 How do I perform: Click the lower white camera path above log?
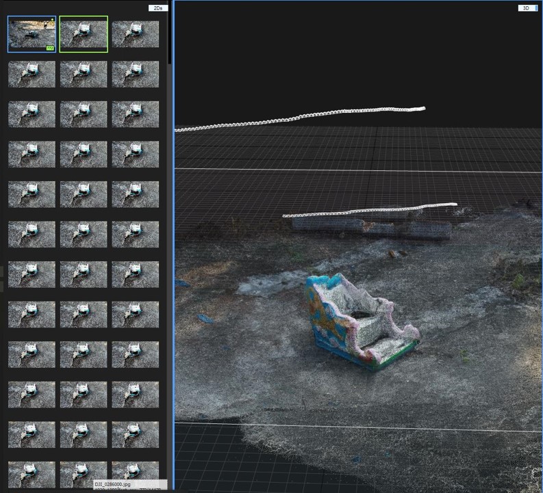(x=370, y=210)
